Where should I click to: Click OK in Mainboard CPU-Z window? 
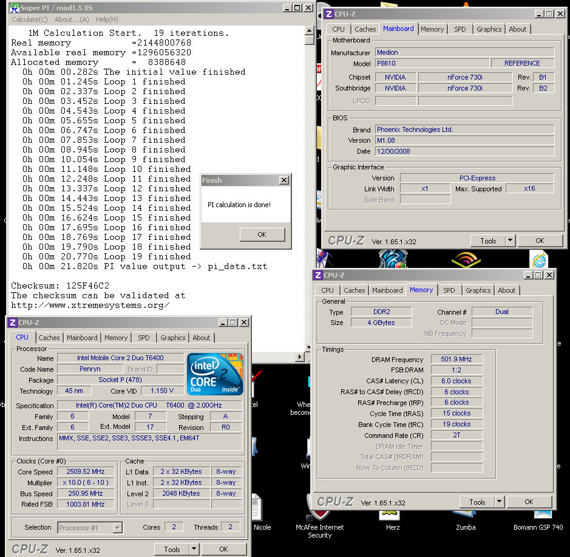coord(540,241)
